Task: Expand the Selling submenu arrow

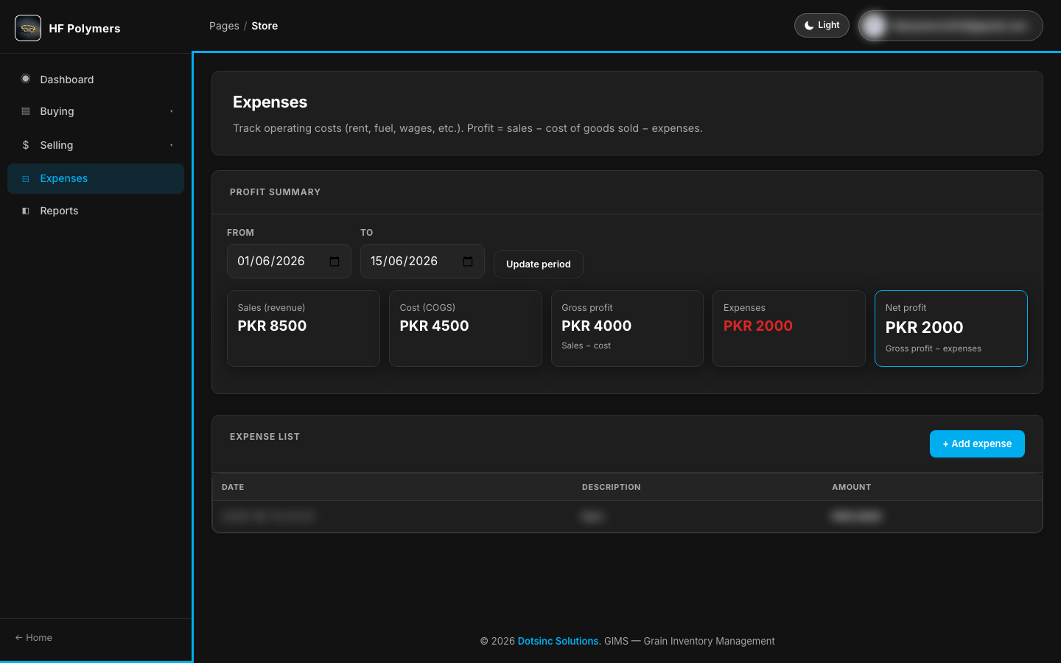Action: 172,145
